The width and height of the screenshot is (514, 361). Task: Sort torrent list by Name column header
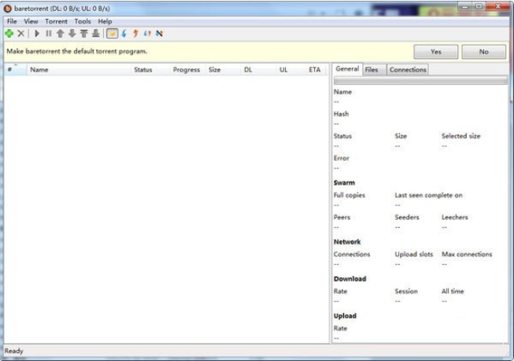tap(39, 70)
